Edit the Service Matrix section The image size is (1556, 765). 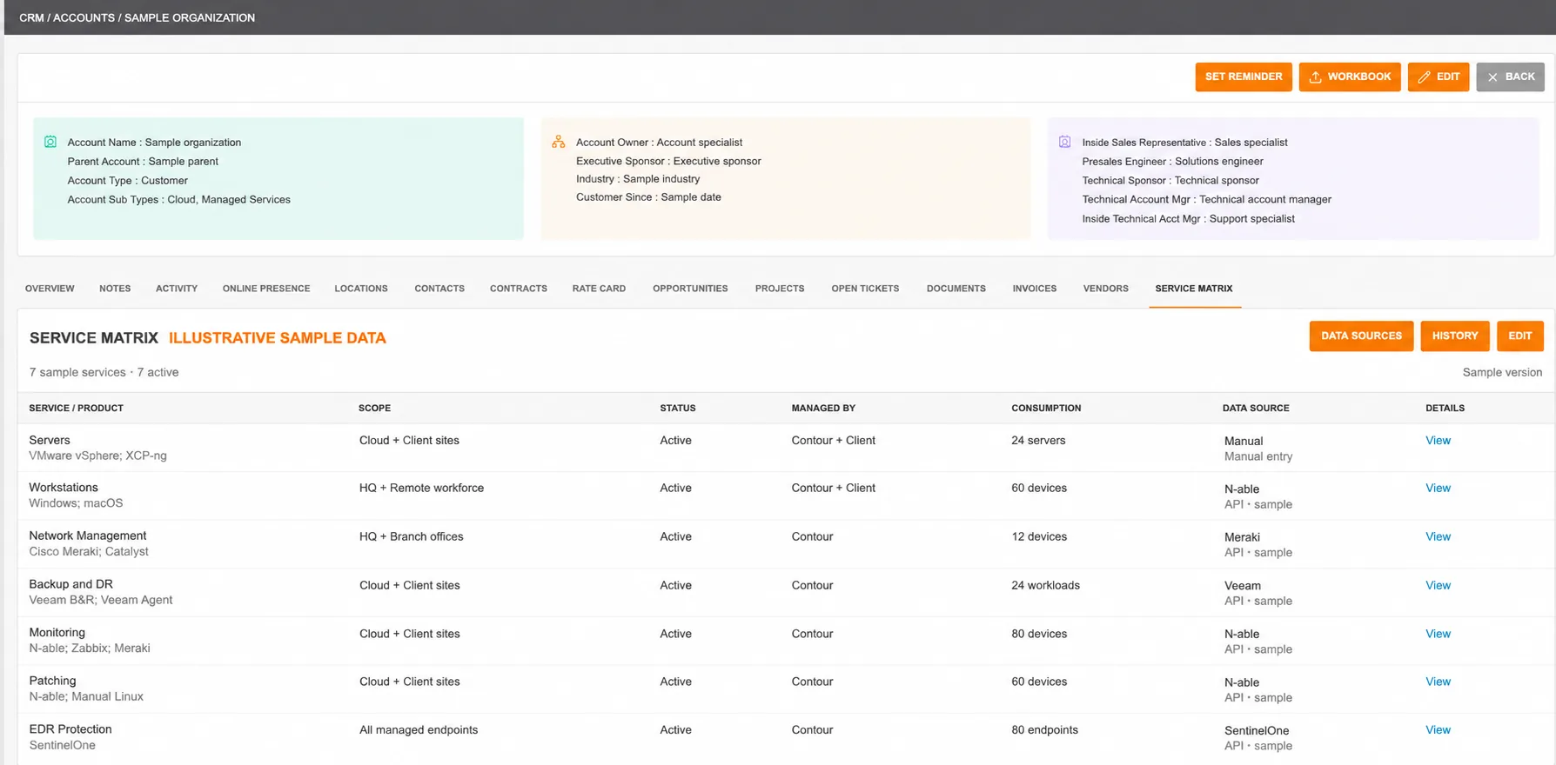click(1520, 336)
